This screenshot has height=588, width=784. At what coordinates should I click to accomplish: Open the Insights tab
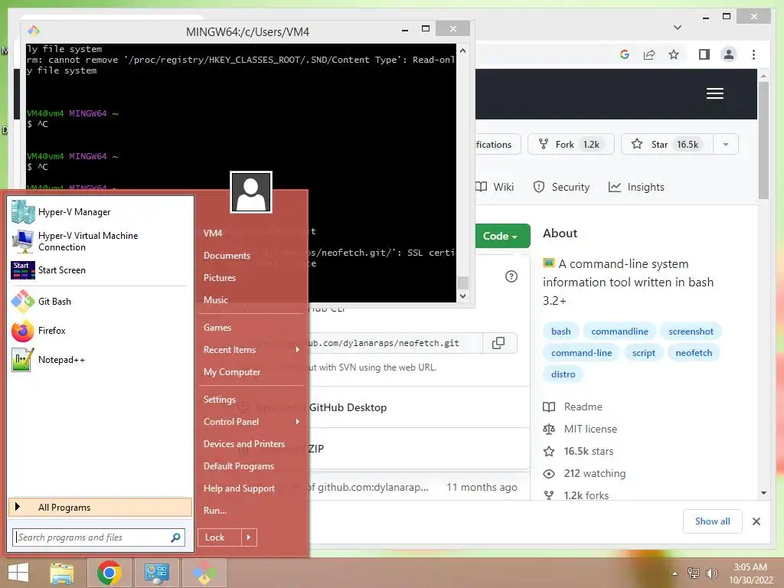click(636, 187)
